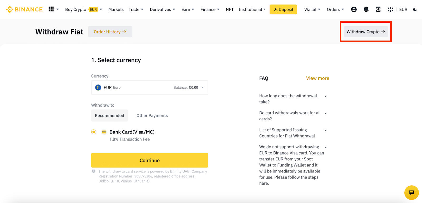Screen dimensions: 422x203
Task: Click the Binance logo
Action: click(25, 9)
